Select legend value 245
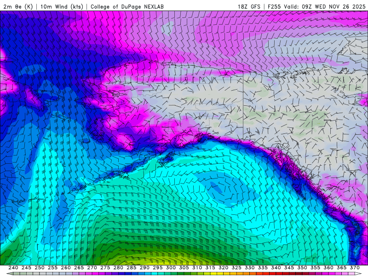 coord(26,268)
